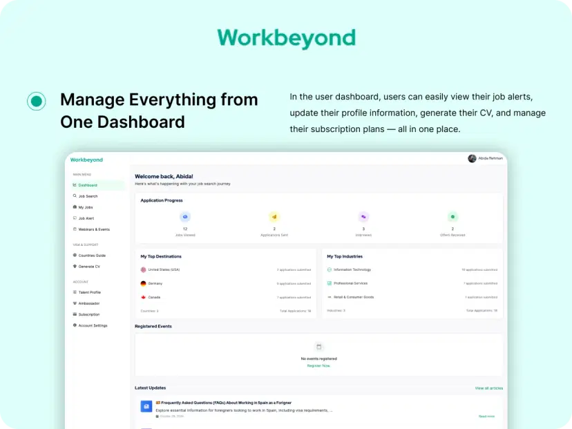This screenshot has width=572, height=429.
Task: Open Job Alert via its bell icon
Action: tap(75, 218)
